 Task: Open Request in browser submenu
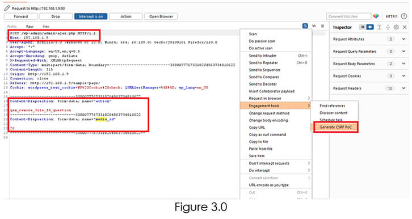tap(276, 98)
